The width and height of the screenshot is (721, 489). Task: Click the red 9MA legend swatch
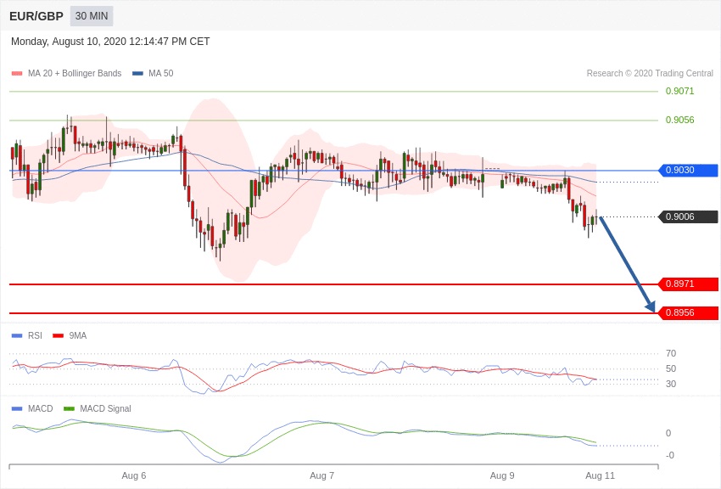pos(59,336)
